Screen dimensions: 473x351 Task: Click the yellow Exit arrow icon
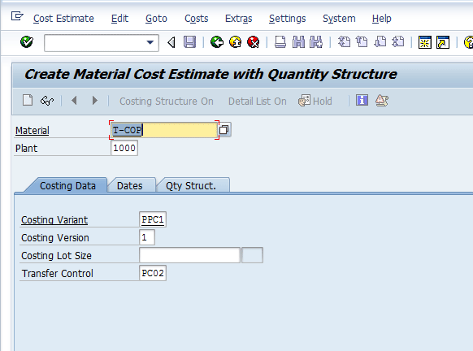pyautogui.click(x=236, y=42)
